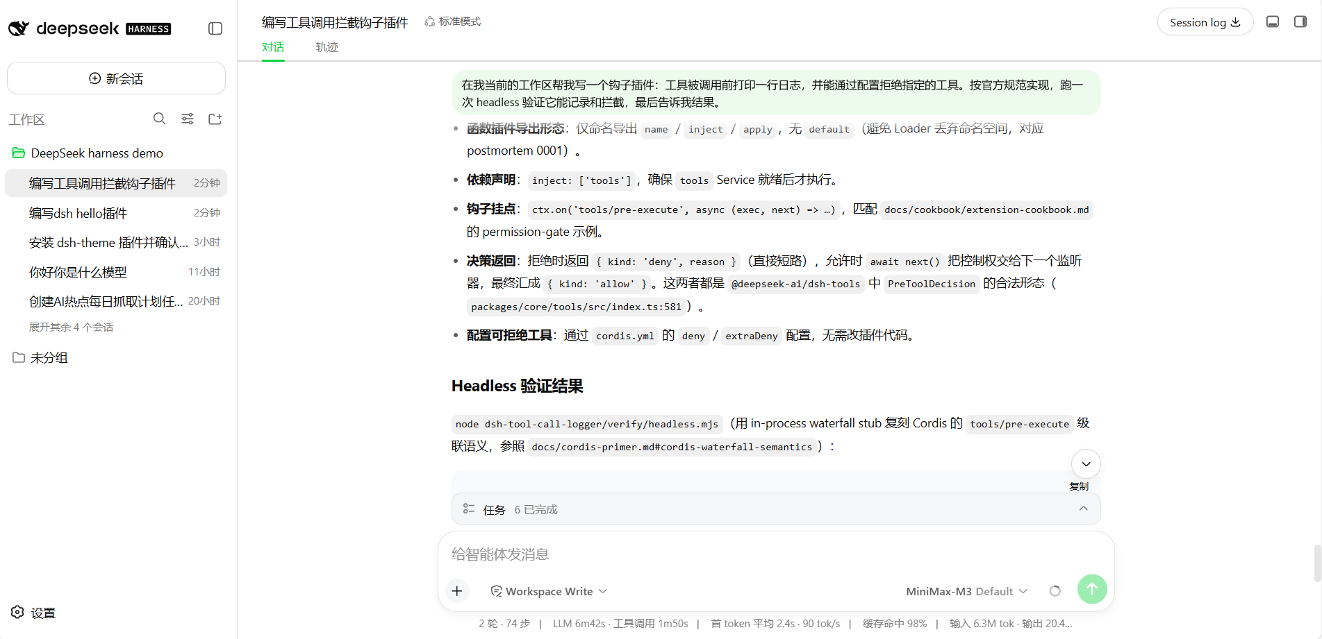Image resolution: width=1322 pixels, height=639 pixels.
Task: Add new workspace folder icon
Action: click(215, 119)
